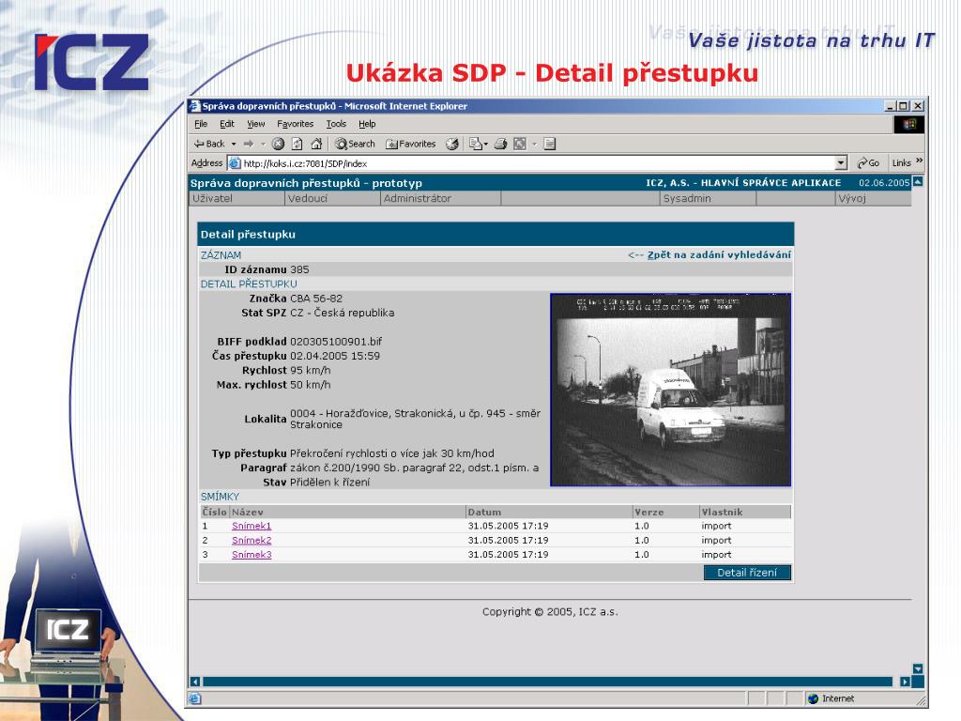The width and height of the screenshot is (961, 721).
Task: Open the Help menu
Action: [x=367, y=124]
